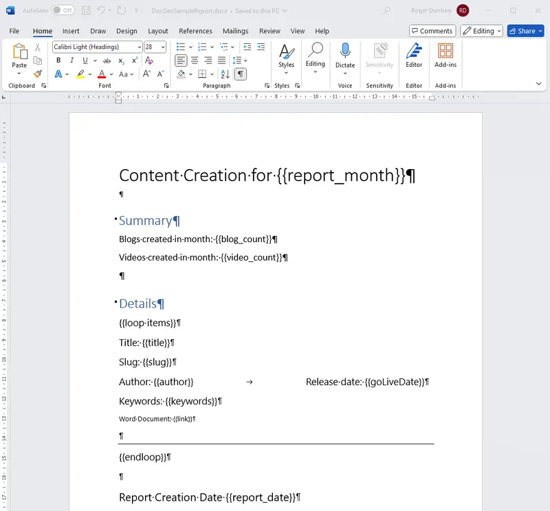Click the Comments button

click(432, 31)
